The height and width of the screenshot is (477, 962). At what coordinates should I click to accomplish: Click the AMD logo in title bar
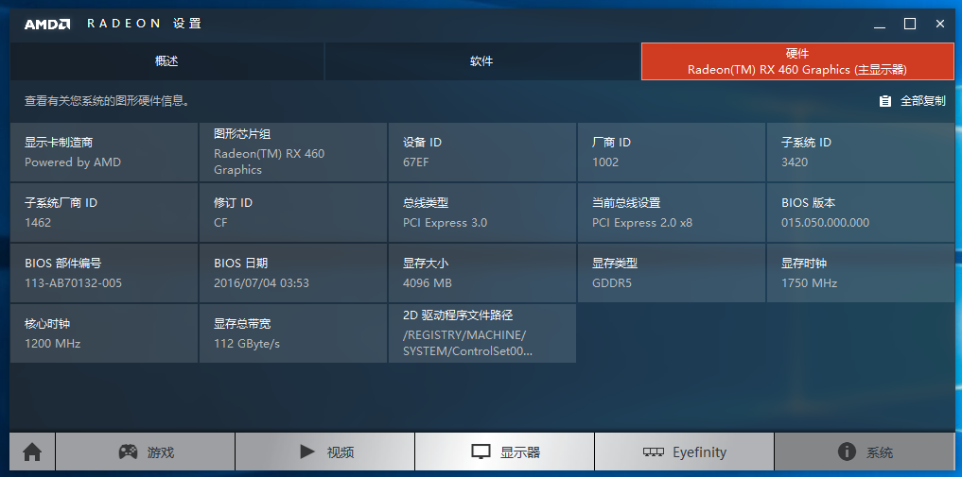click(x=47, y=24)
